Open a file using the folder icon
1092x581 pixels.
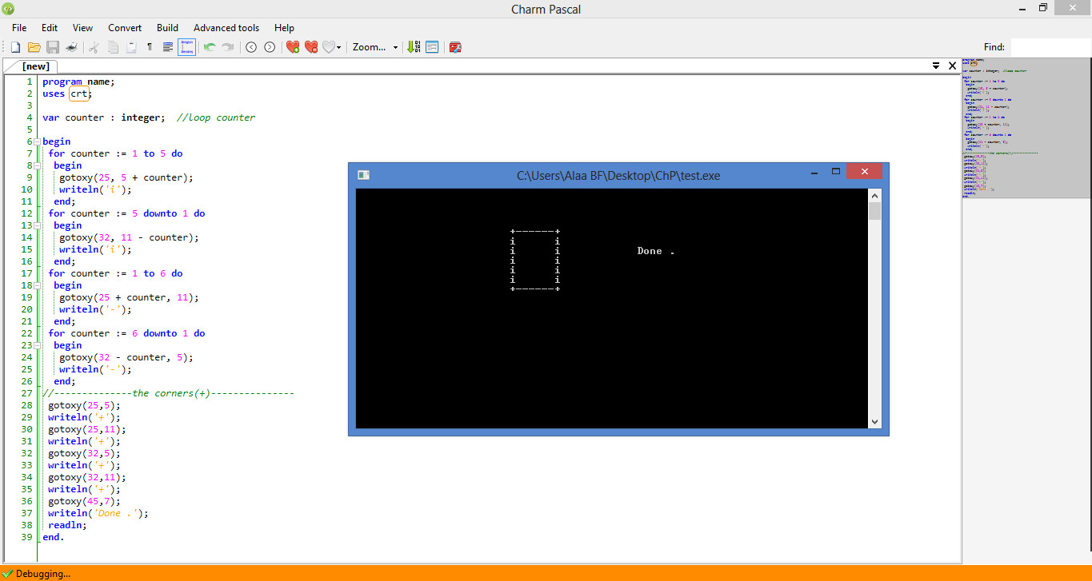(34, 47)
